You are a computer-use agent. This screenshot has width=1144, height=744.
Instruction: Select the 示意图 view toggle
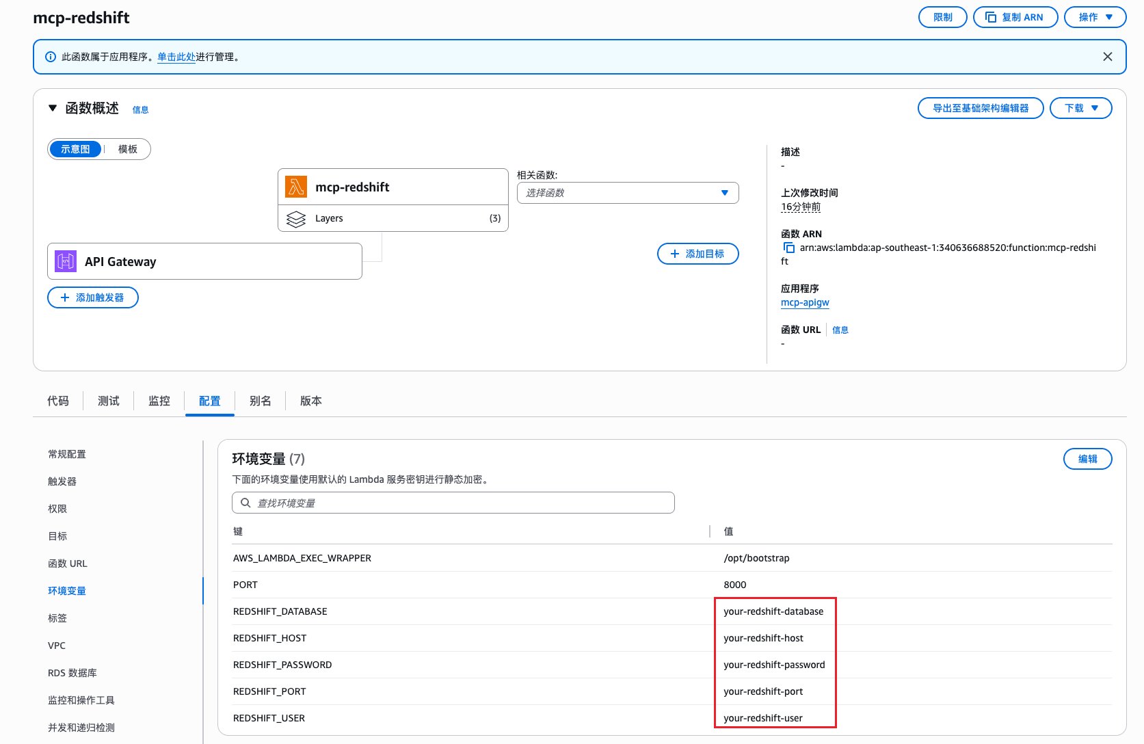pyautogui.click(x=75, y=149)
